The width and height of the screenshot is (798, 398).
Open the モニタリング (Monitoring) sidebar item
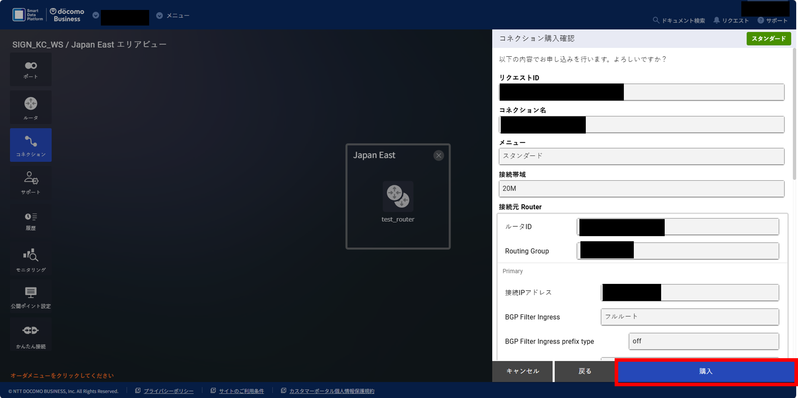(x=31, y=259)
